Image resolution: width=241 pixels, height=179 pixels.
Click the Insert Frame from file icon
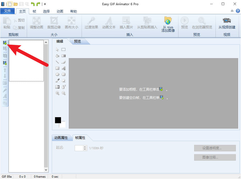(x=5, y=43)
